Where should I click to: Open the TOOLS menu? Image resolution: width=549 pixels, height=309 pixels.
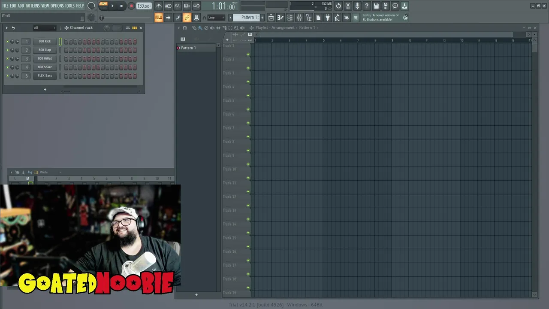(x=70, y=6)
